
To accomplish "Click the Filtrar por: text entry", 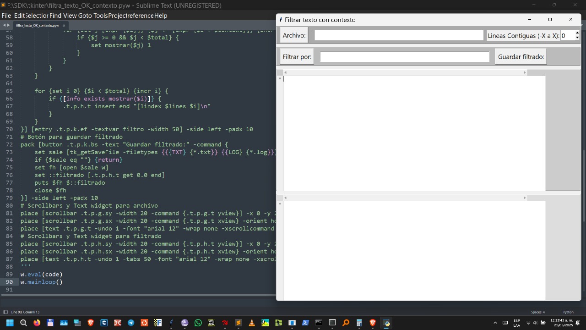I will point(405,57).
